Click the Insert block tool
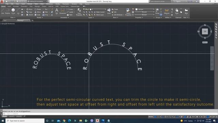The image size is (218, 123). 109,11
